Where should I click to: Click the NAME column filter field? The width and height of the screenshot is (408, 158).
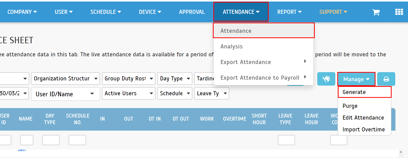[x=27, y=140]
